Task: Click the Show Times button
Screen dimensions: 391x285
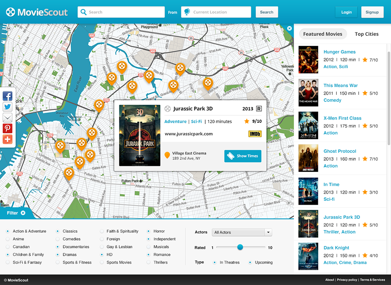Action: pos(243,156)
